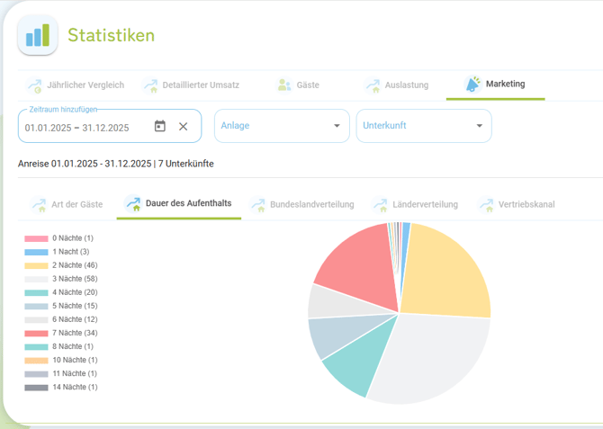Show the Art der Gäste sub-tab
Image resolution: width=603 pixels, height=429 pixels.
[x=67, y=204]
